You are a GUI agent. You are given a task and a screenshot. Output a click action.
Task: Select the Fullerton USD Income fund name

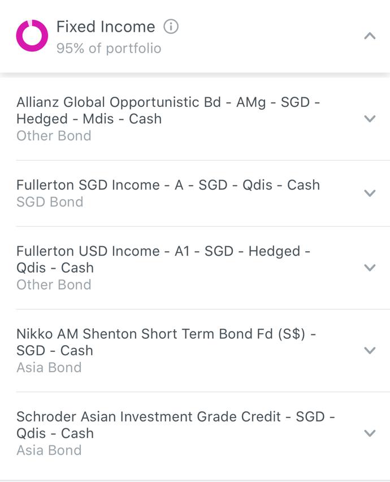point(164,259)
